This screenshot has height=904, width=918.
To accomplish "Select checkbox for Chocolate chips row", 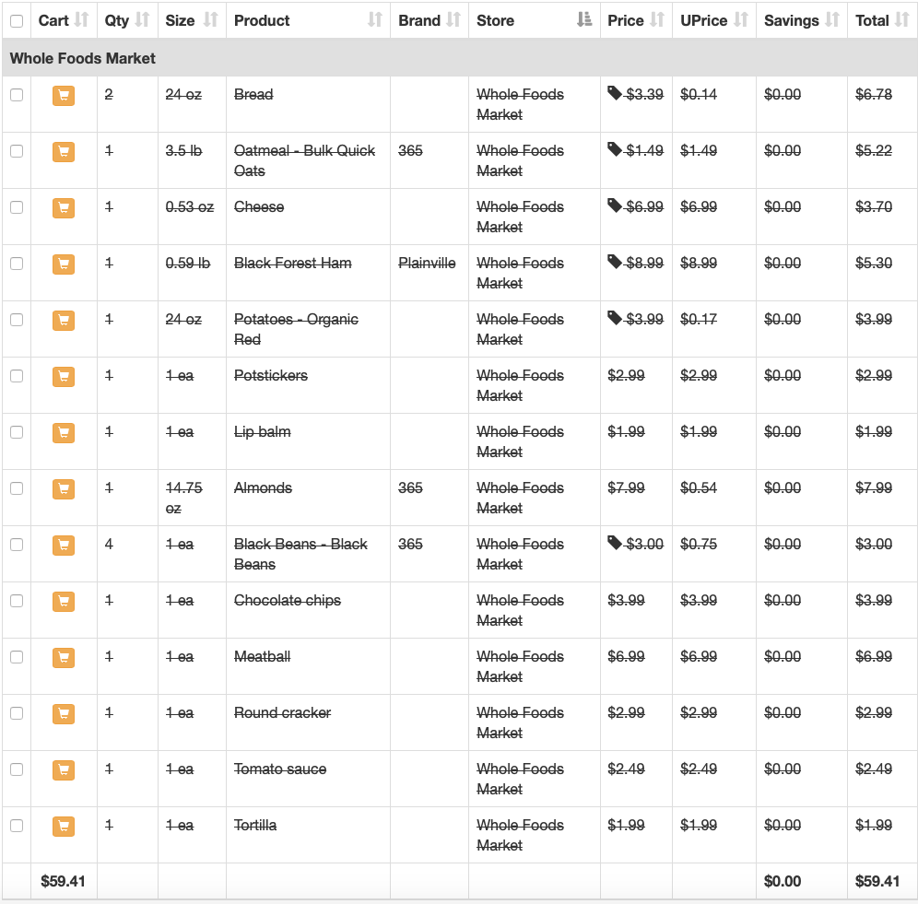I will [x=17, y=601].
